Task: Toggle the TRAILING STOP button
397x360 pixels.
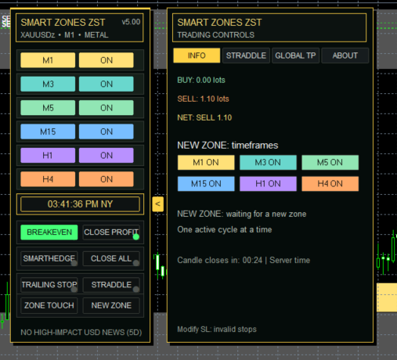Action: click(49, 285)
